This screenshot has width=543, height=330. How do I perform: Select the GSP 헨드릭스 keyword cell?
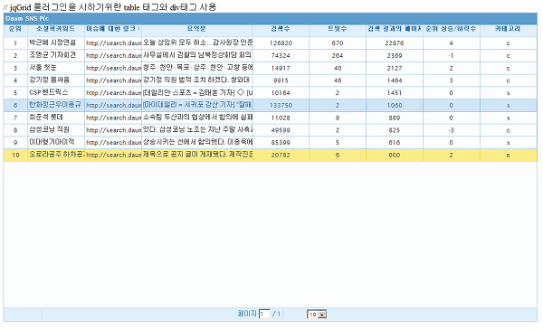(56, 93)
